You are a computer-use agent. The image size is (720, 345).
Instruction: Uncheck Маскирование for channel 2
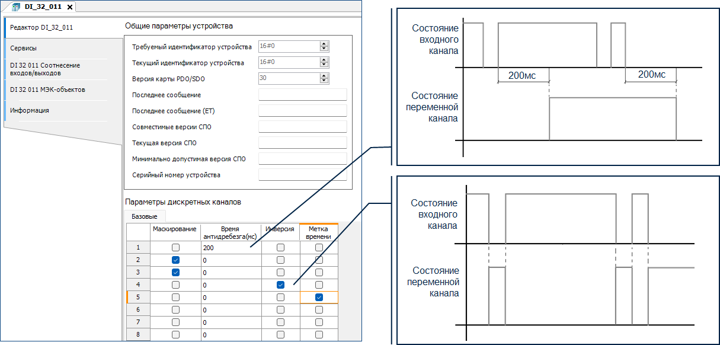click(175, 260)
